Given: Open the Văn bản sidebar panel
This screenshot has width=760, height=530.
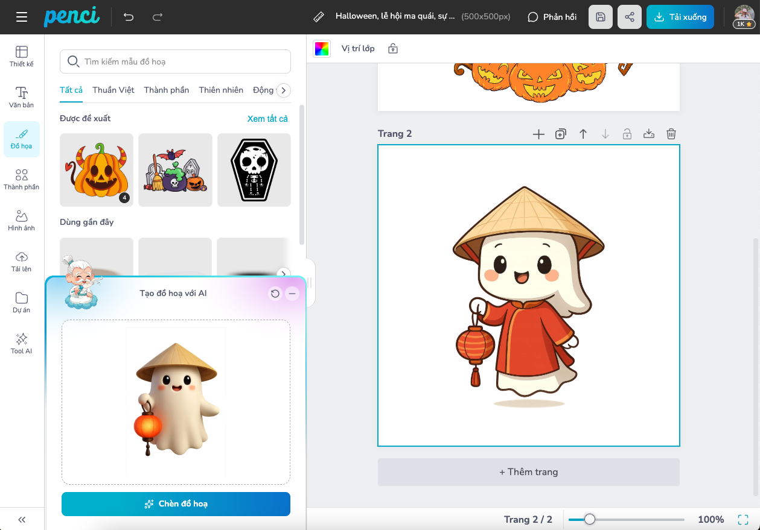Looking at the screenshot, I should pos(22,96).
